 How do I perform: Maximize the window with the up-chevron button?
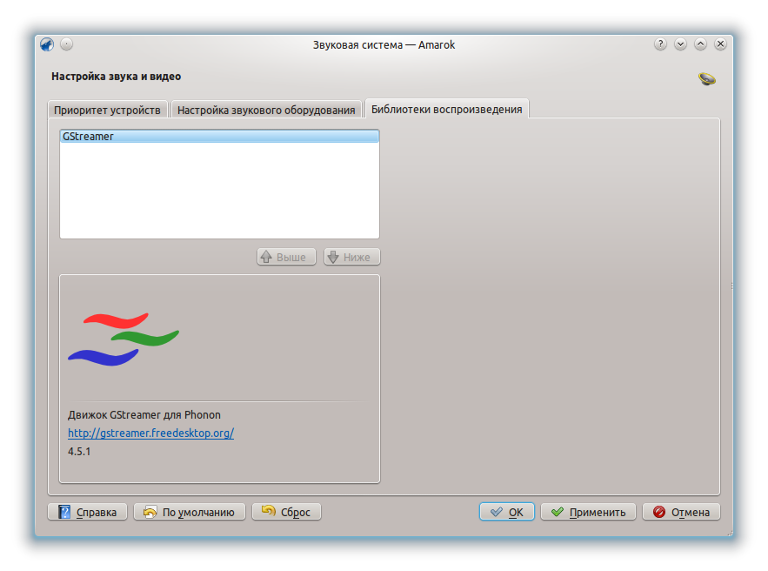pos(700,44)
